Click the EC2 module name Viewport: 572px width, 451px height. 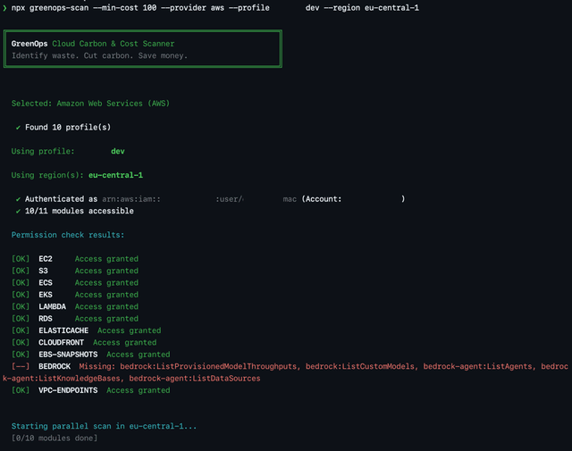click(x=46, y=259)
